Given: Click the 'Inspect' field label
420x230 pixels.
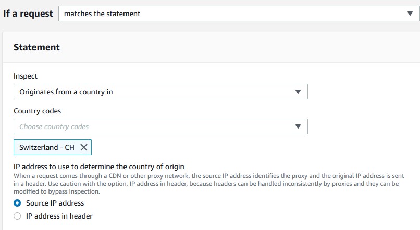Looking at the screenshot, I should pos(26,76).
